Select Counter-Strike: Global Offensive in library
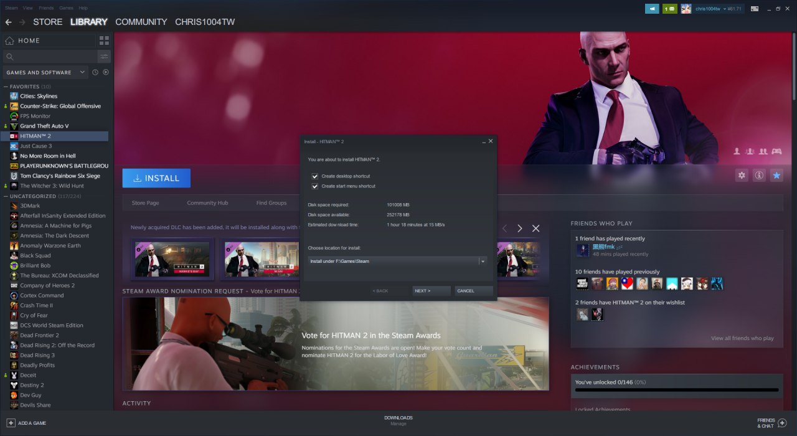 click(x=60, y=106)
